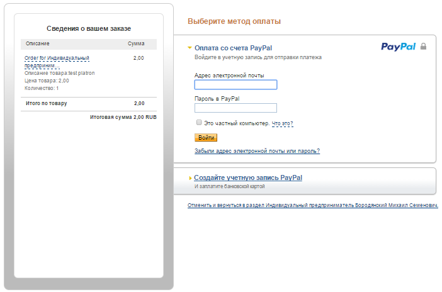This screenshot has height=292, width=442.
Task: Open the Создайте учетную запись PayPal link
Action: 248,177
